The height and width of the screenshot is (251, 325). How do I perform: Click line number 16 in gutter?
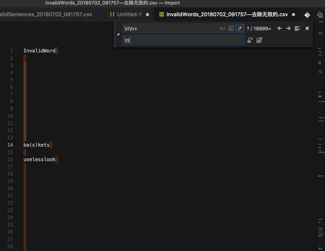point(10,159)
